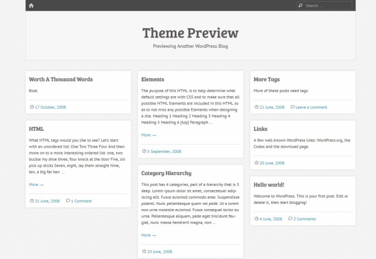Open the Worth A Thousand Words post
The height and width of the screenshot is (259, 376).
point(61,79)
